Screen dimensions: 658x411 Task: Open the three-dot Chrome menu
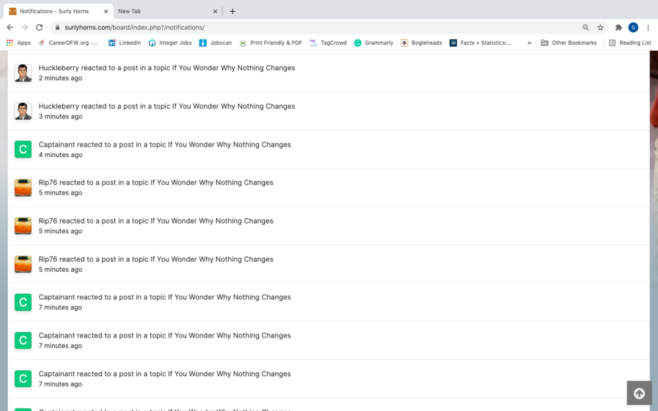648,28
